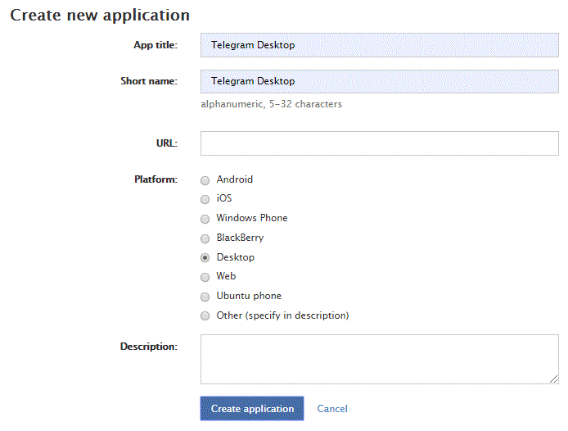The image size is (568, 431).
Task: Select the Windows Phone radio option
Action: click(x=205, y=219)
